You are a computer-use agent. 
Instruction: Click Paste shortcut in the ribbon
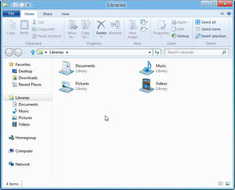(x=46, y=36)
